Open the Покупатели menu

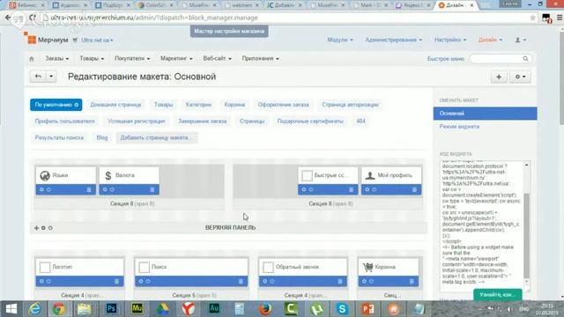click(x=132, y=58)
